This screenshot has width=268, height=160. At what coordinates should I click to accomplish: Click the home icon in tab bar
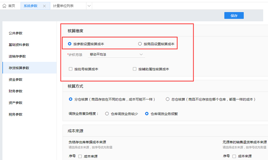(x=5, y=6)
